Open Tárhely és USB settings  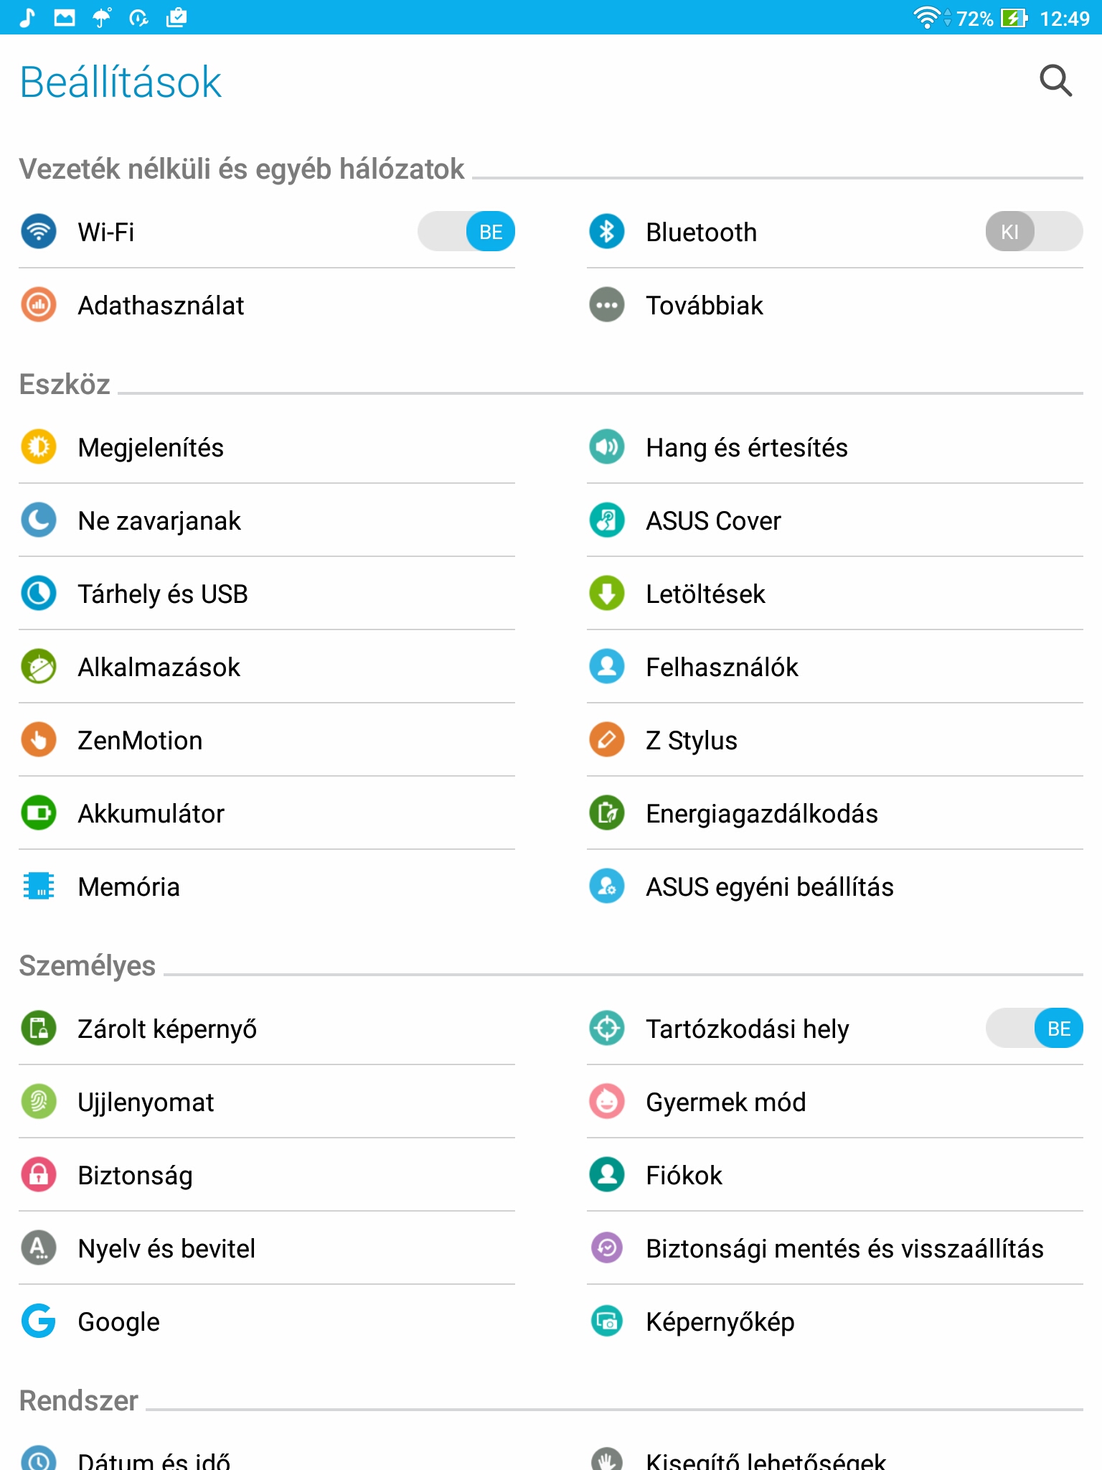click(x=267, y=594)
